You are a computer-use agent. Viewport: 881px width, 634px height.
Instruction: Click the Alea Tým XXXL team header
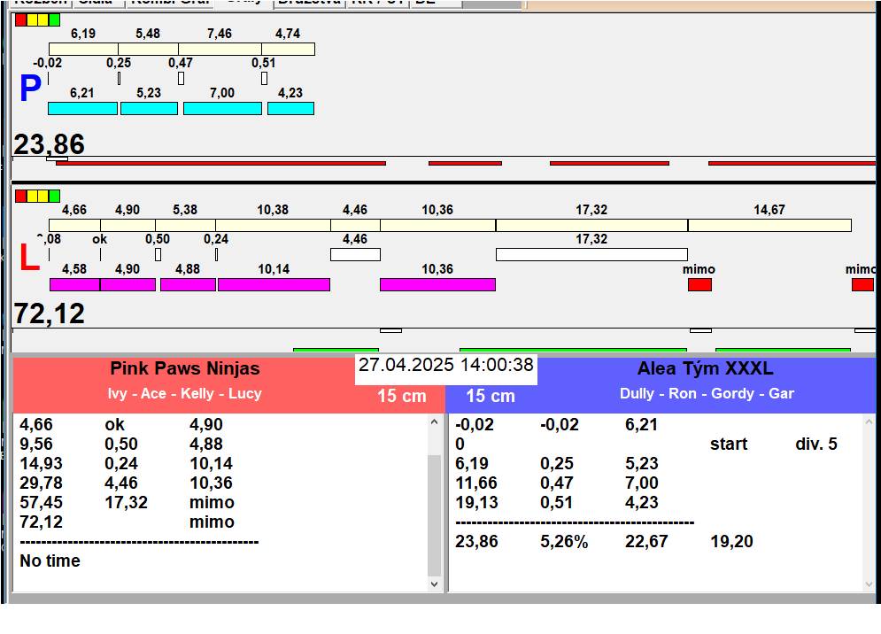point(705,368)
